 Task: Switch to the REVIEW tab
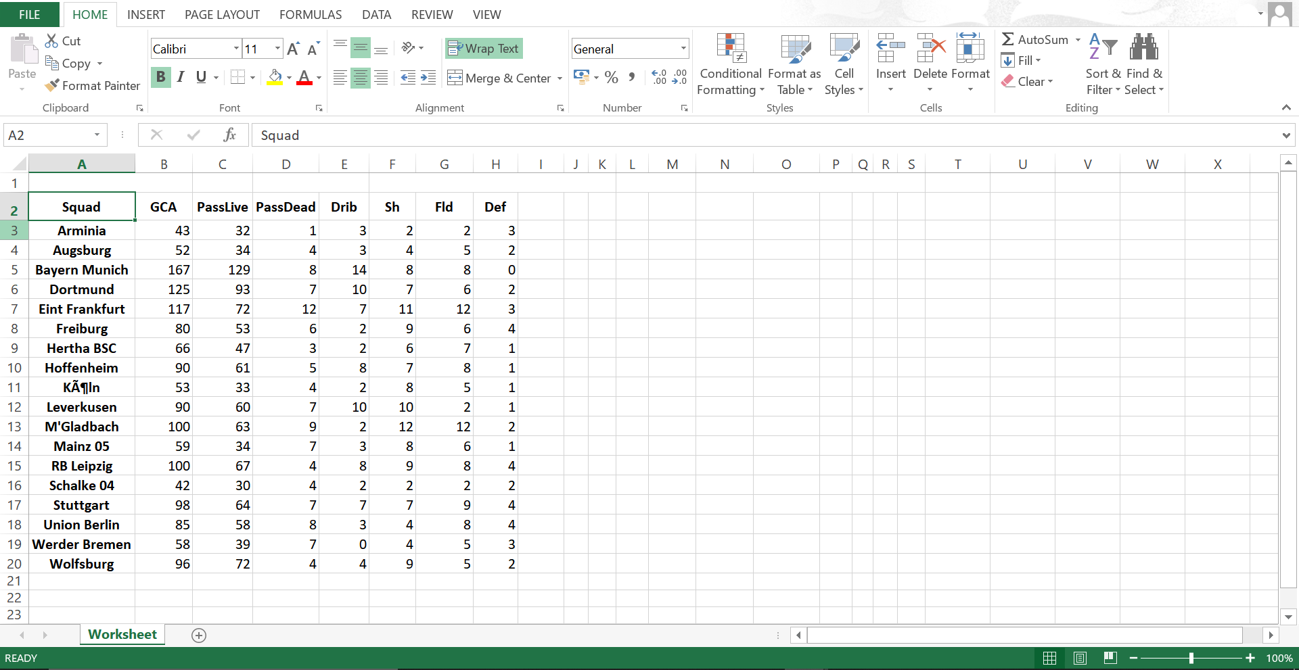432,14
